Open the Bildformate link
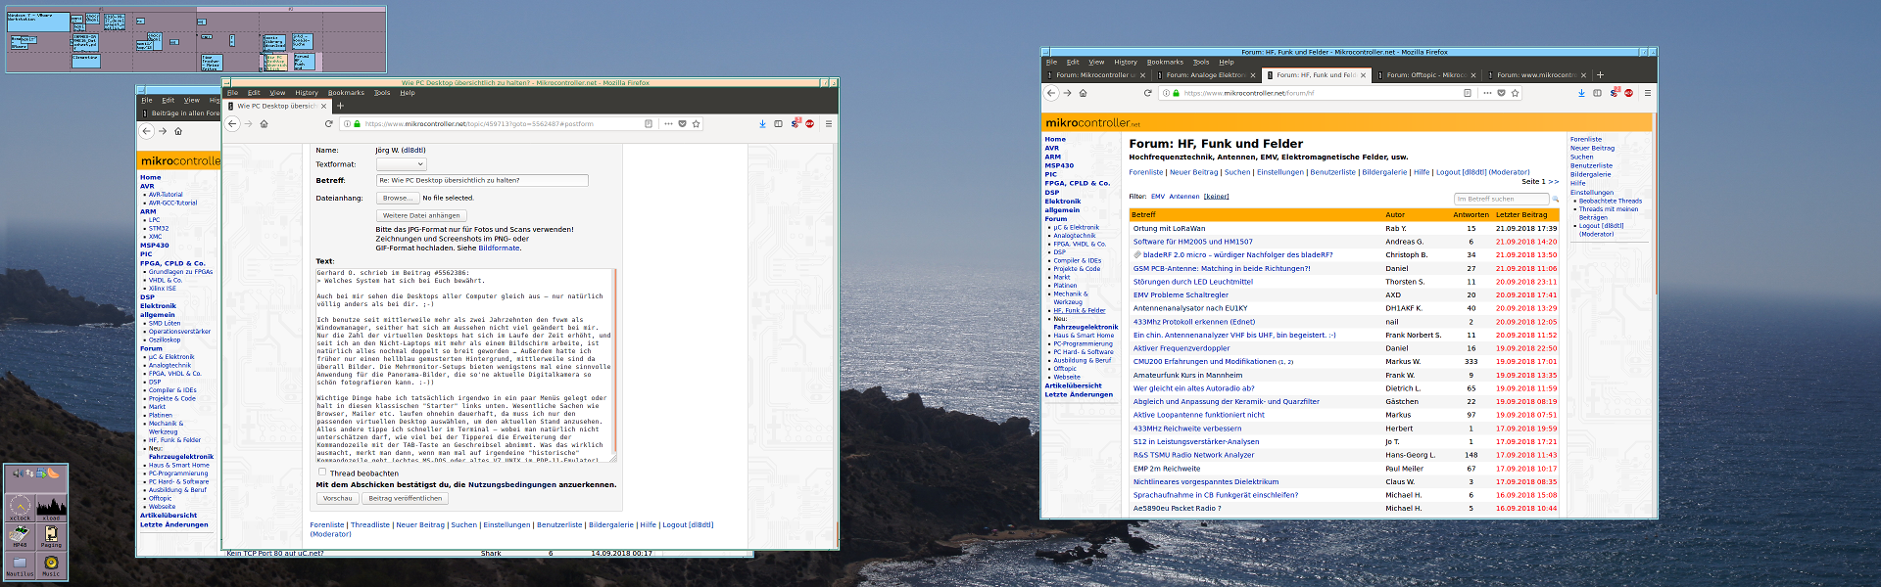Viewport: 1881px width, 587px height. click(499, 248)
